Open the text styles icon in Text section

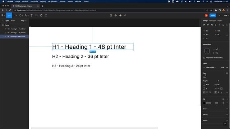pyautogui.click(x=227, y=73)
